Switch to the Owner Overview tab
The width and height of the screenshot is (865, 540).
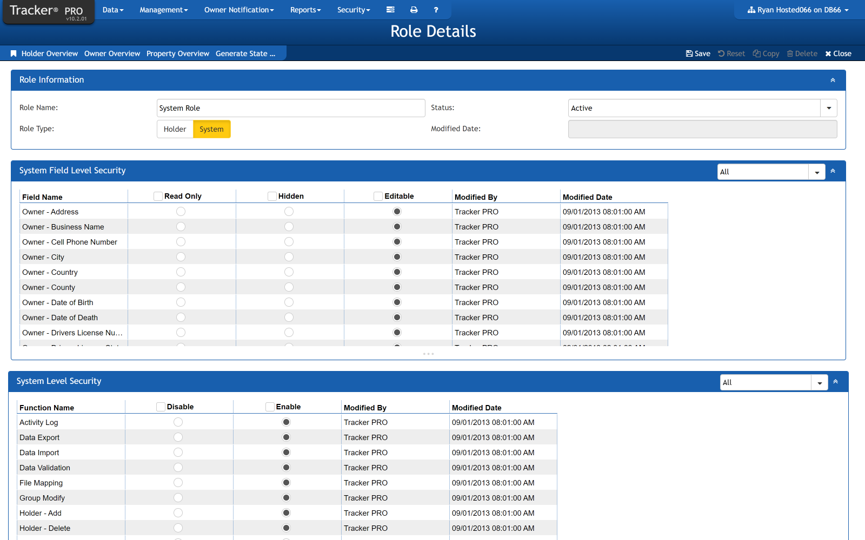point(112,53)
